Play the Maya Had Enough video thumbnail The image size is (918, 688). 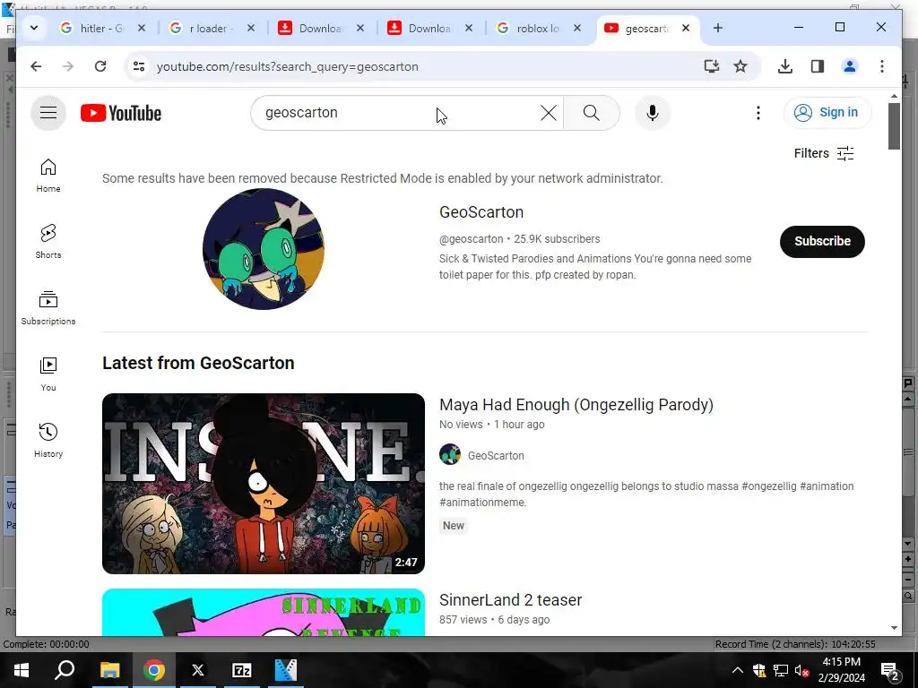264,483
